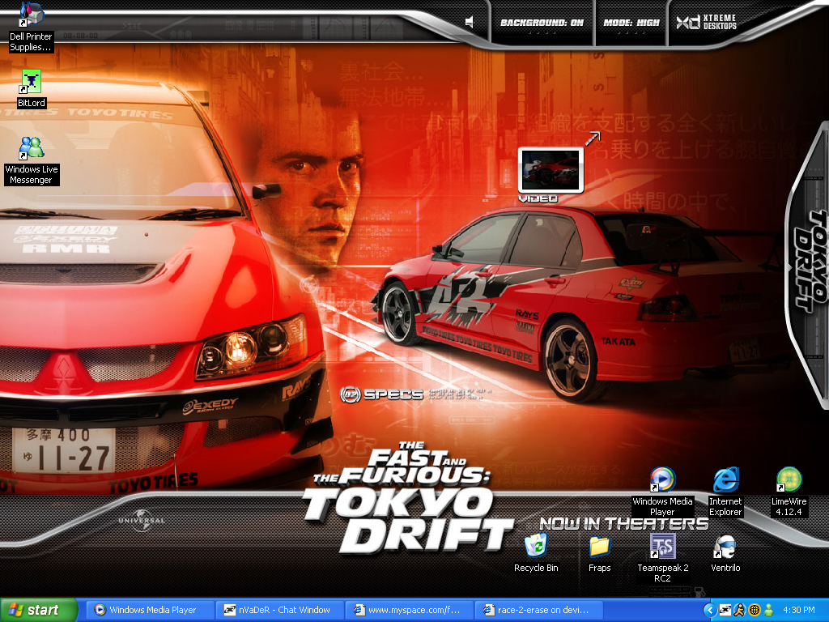Switch the MODE: HIGH quality setting
Viewport: 829px width, 622px height.
631,23
